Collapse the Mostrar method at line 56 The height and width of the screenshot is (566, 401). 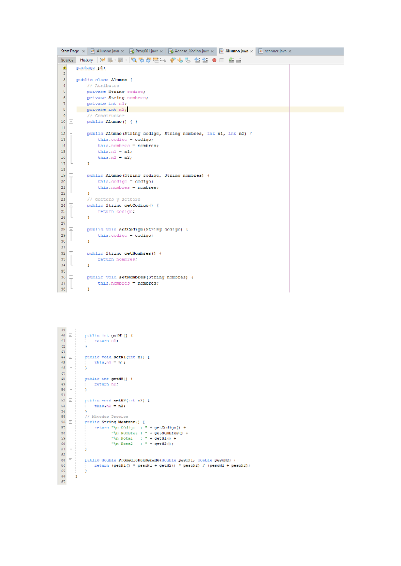point(70,422)
